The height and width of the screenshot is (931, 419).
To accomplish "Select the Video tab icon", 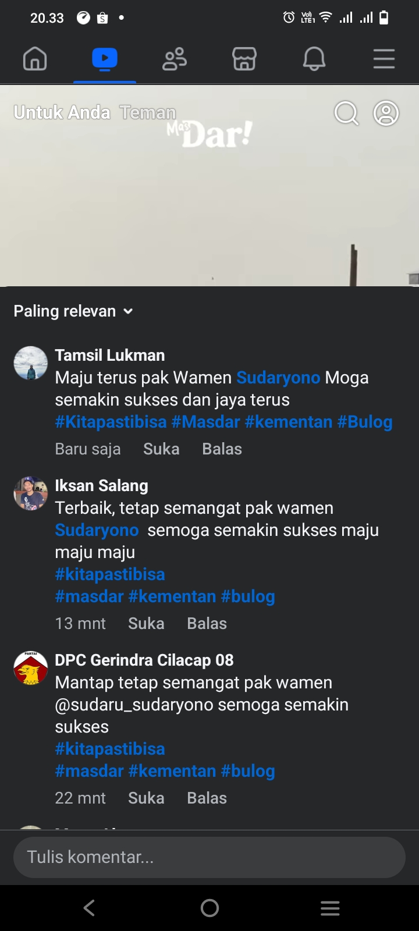I will [x=105, y=59].
